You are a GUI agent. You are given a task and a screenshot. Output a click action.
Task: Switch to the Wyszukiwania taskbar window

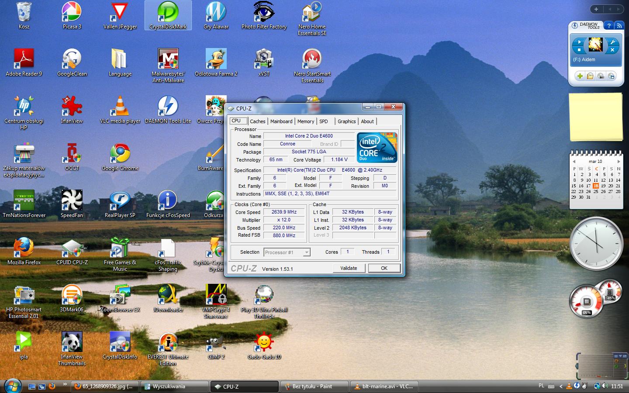tap(174, 386)
